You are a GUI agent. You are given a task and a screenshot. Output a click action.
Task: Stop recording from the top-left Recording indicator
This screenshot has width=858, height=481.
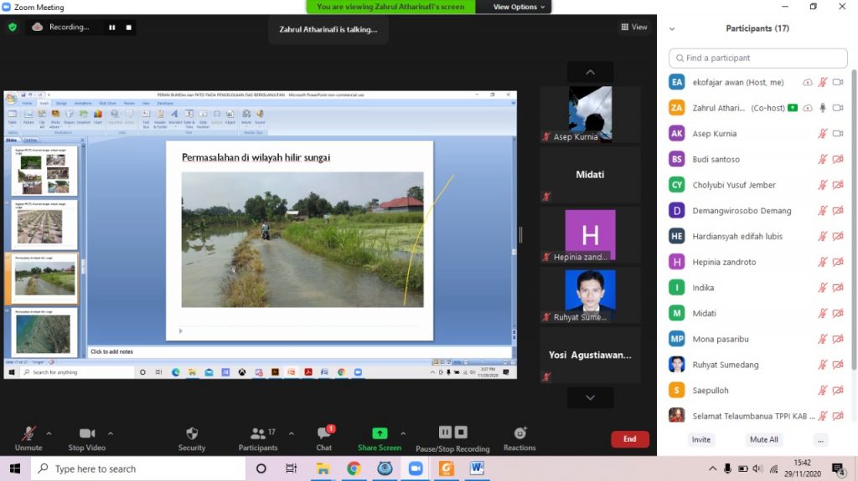[x=128, y=28]
